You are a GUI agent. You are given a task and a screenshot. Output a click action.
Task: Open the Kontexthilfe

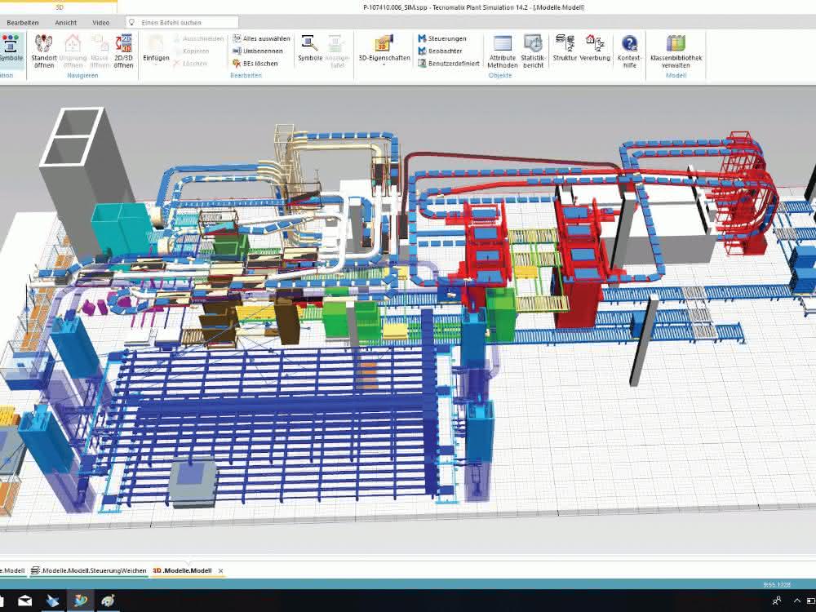(x=629, y=51)
